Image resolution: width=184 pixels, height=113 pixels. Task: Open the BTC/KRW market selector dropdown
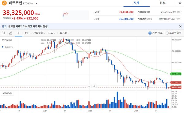click(36, 3)
